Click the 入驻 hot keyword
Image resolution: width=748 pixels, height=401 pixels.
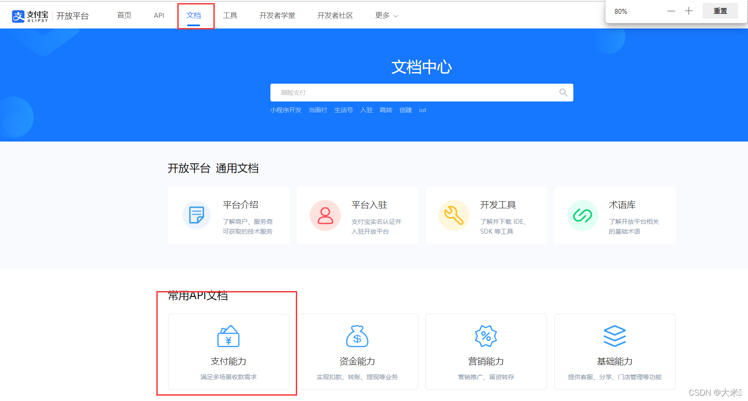tap(366, 110)
